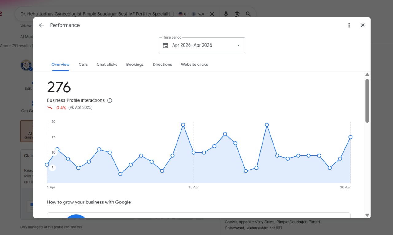Viewport: 393px width, 235px height.
Task: Open the Chat clicks tab
Action: click(107, 65)
